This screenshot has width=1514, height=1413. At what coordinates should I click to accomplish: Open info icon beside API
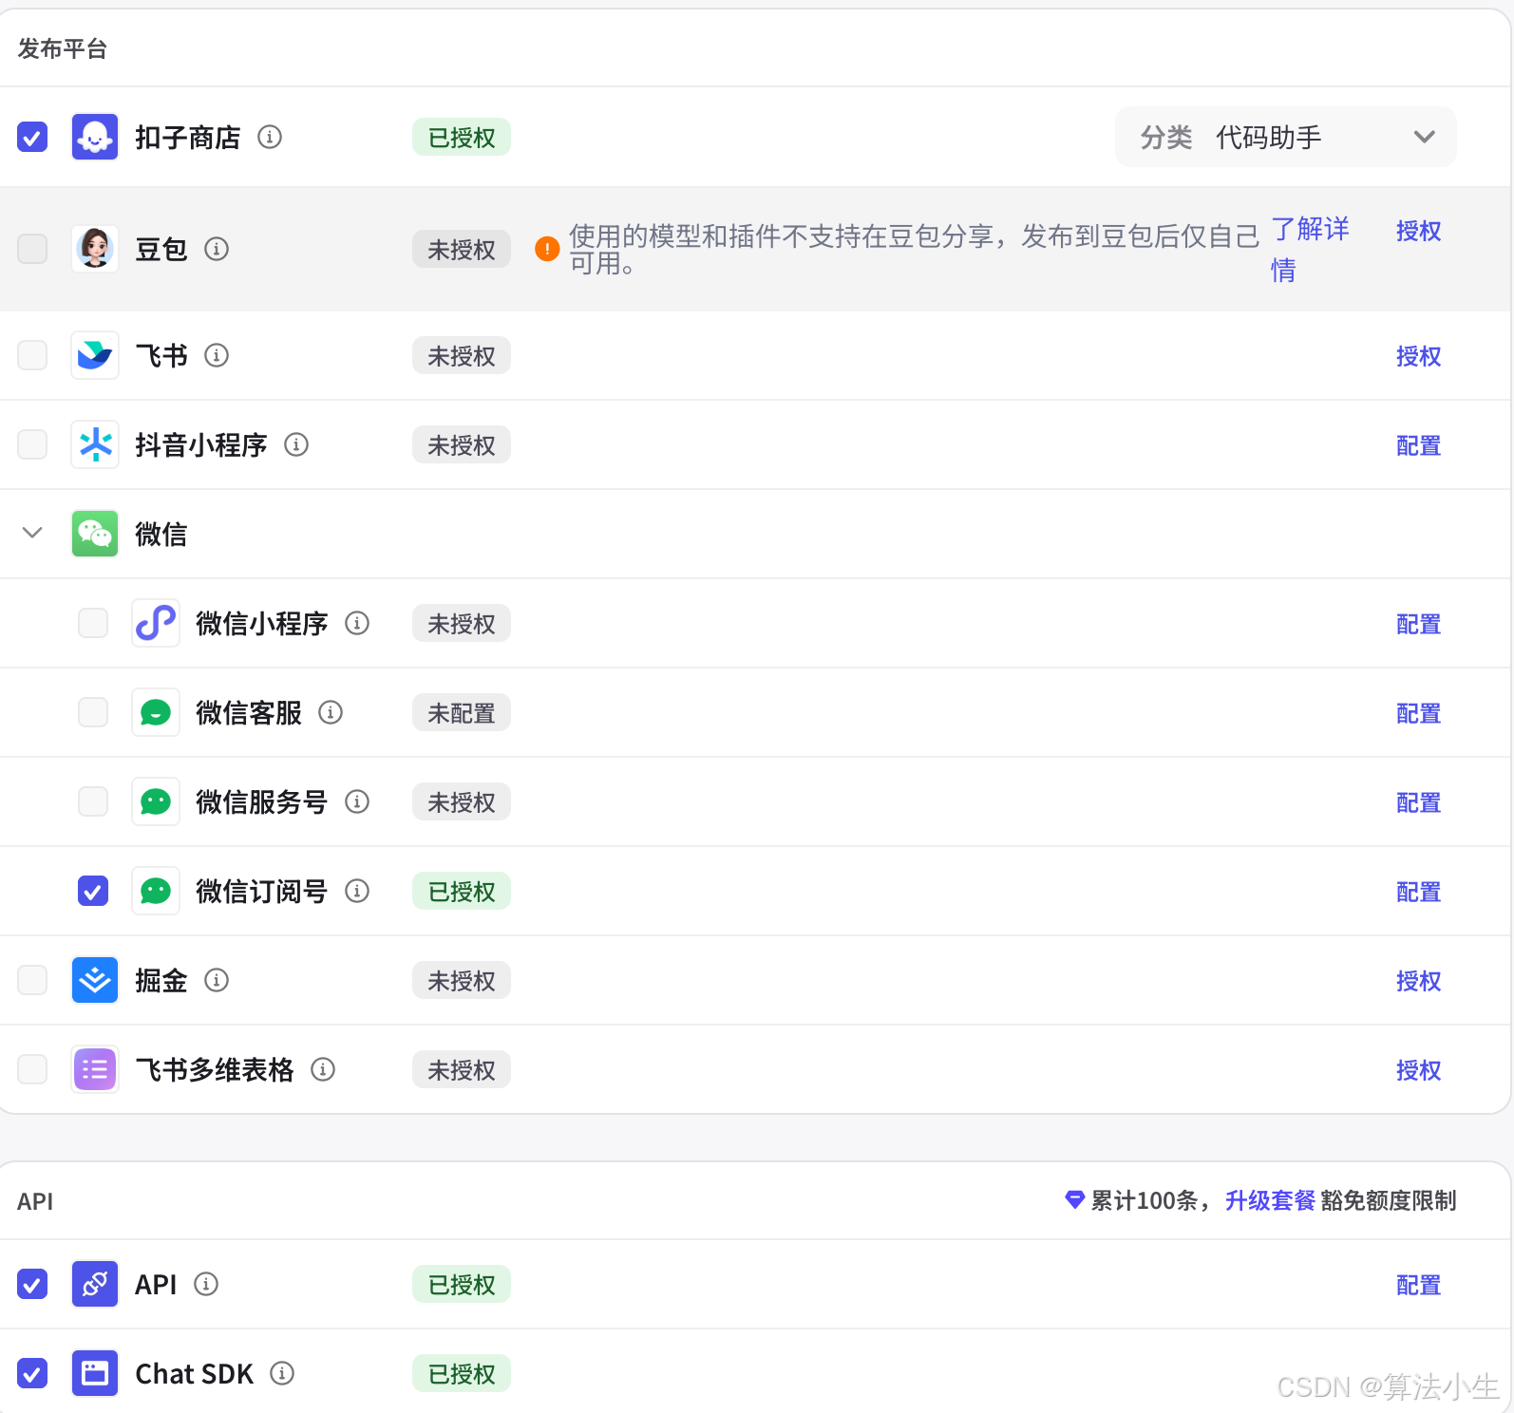206,1284
